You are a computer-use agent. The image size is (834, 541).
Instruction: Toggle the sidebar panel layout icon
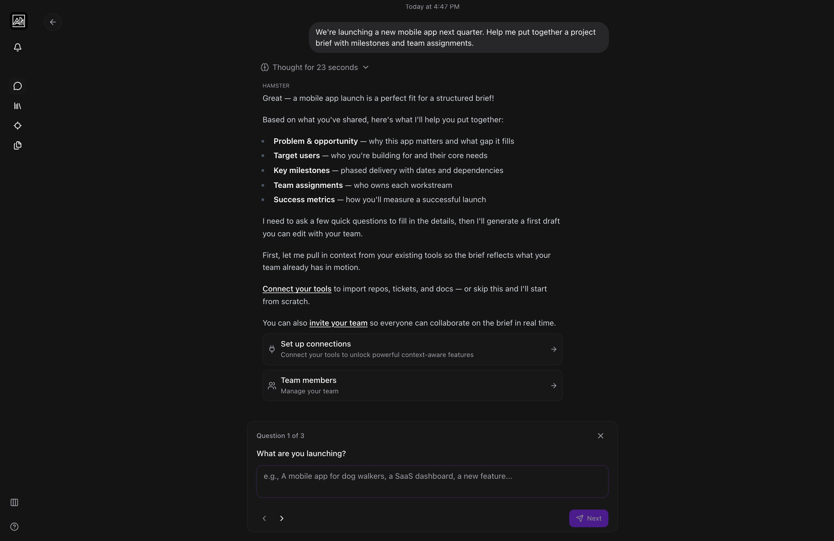pos(14,502)
